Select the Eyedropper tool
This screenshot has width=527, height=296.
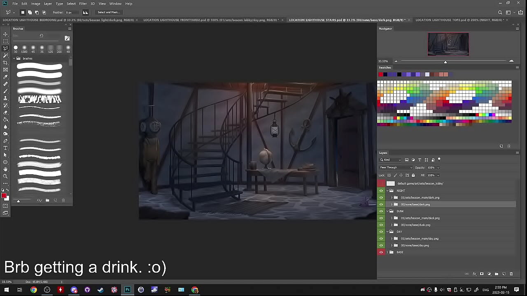click(5, 77)
